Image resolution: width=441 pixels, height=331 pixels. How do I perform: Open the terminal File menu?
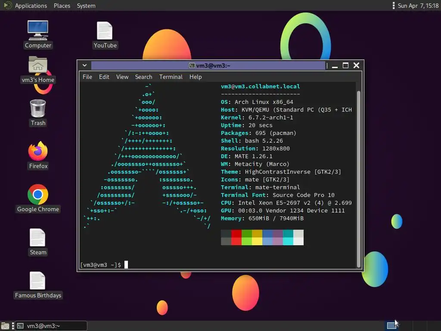pos(87,77)
